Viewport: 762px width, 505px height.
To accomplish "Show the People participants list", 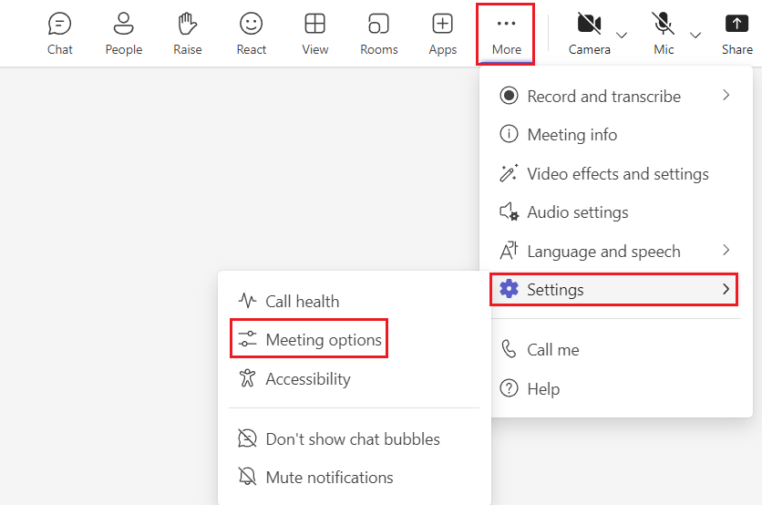I will click(x=123, y=33).
